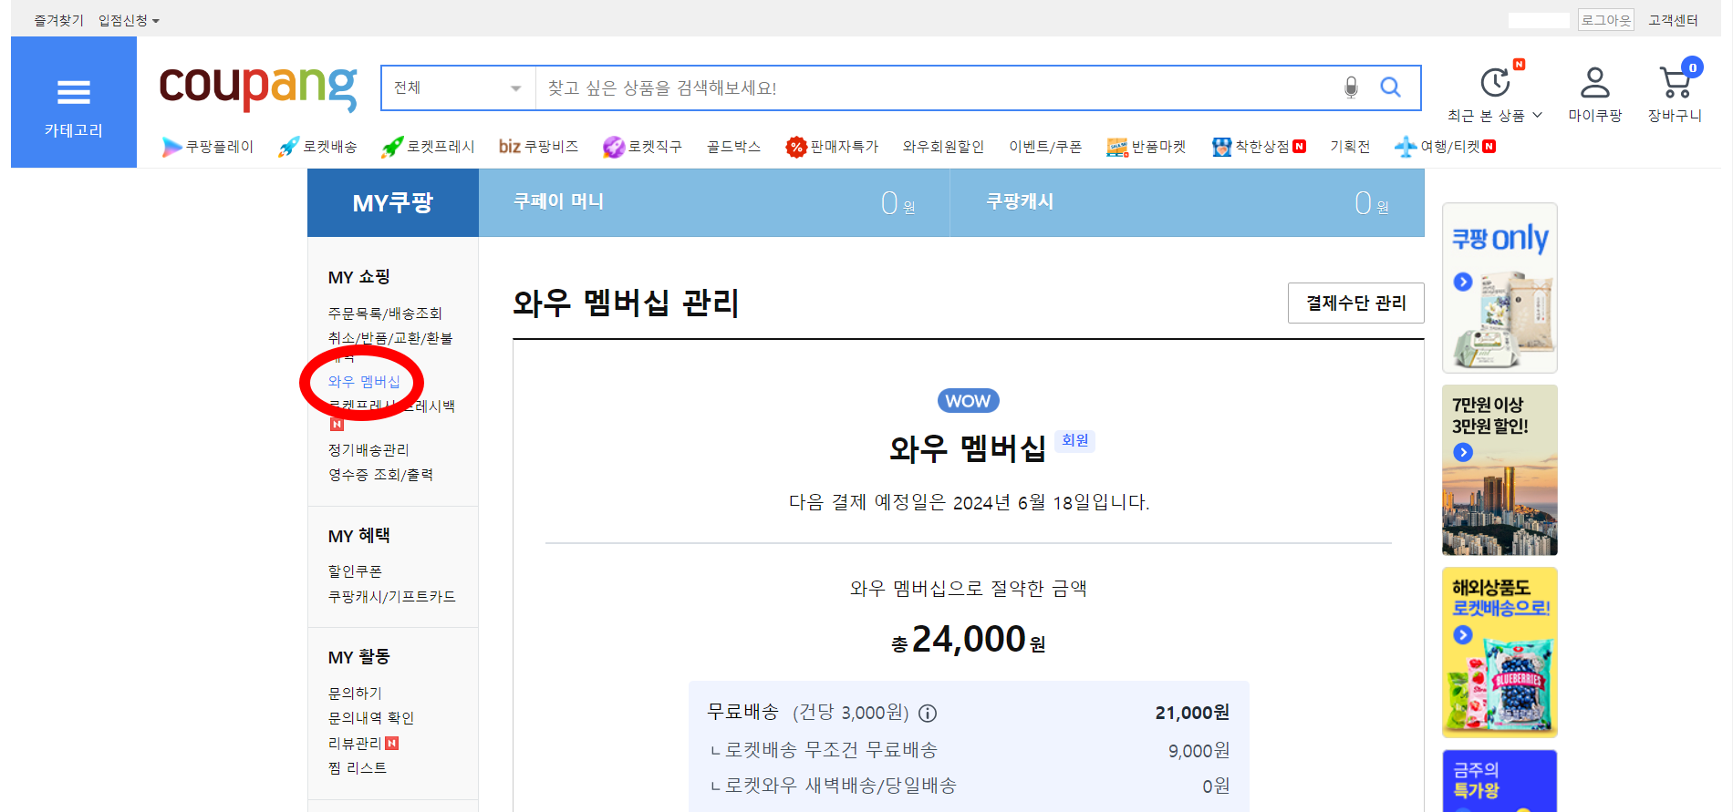Open 주문목록/배송조회
This screenshot has height=812, width=1733.
pyautogui.click(x=385, y=313)
